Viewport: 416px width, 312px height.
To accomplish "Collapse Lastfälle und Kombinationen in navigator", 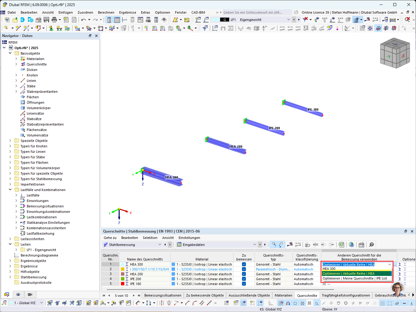I will (10, 190).
